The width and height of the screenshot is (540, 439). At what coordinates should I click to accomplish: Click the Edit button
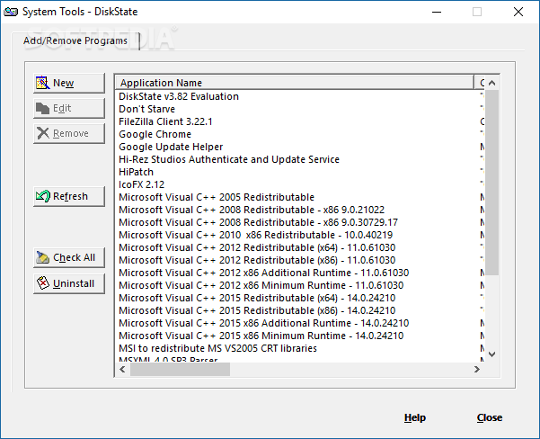(x=69, y=108)
